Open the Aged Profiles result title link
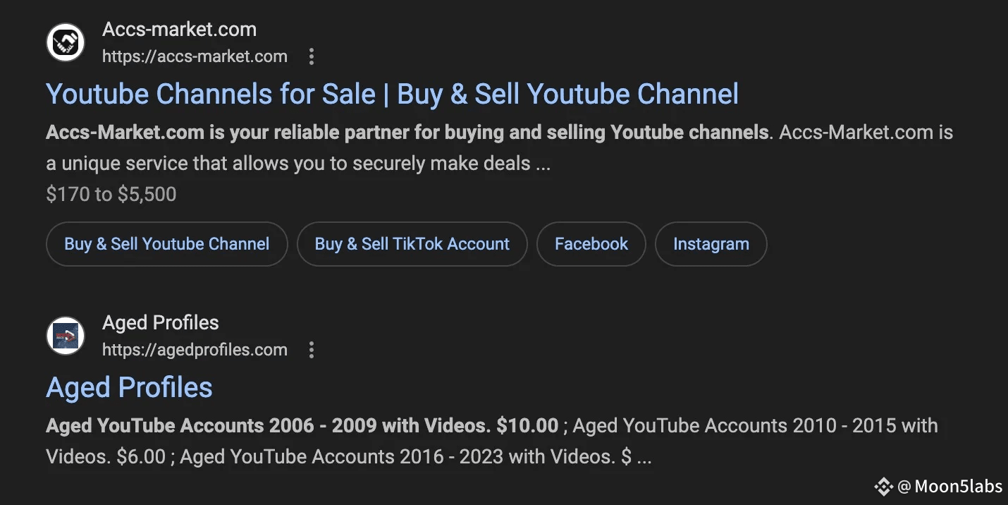 click(x=129, y=387)
